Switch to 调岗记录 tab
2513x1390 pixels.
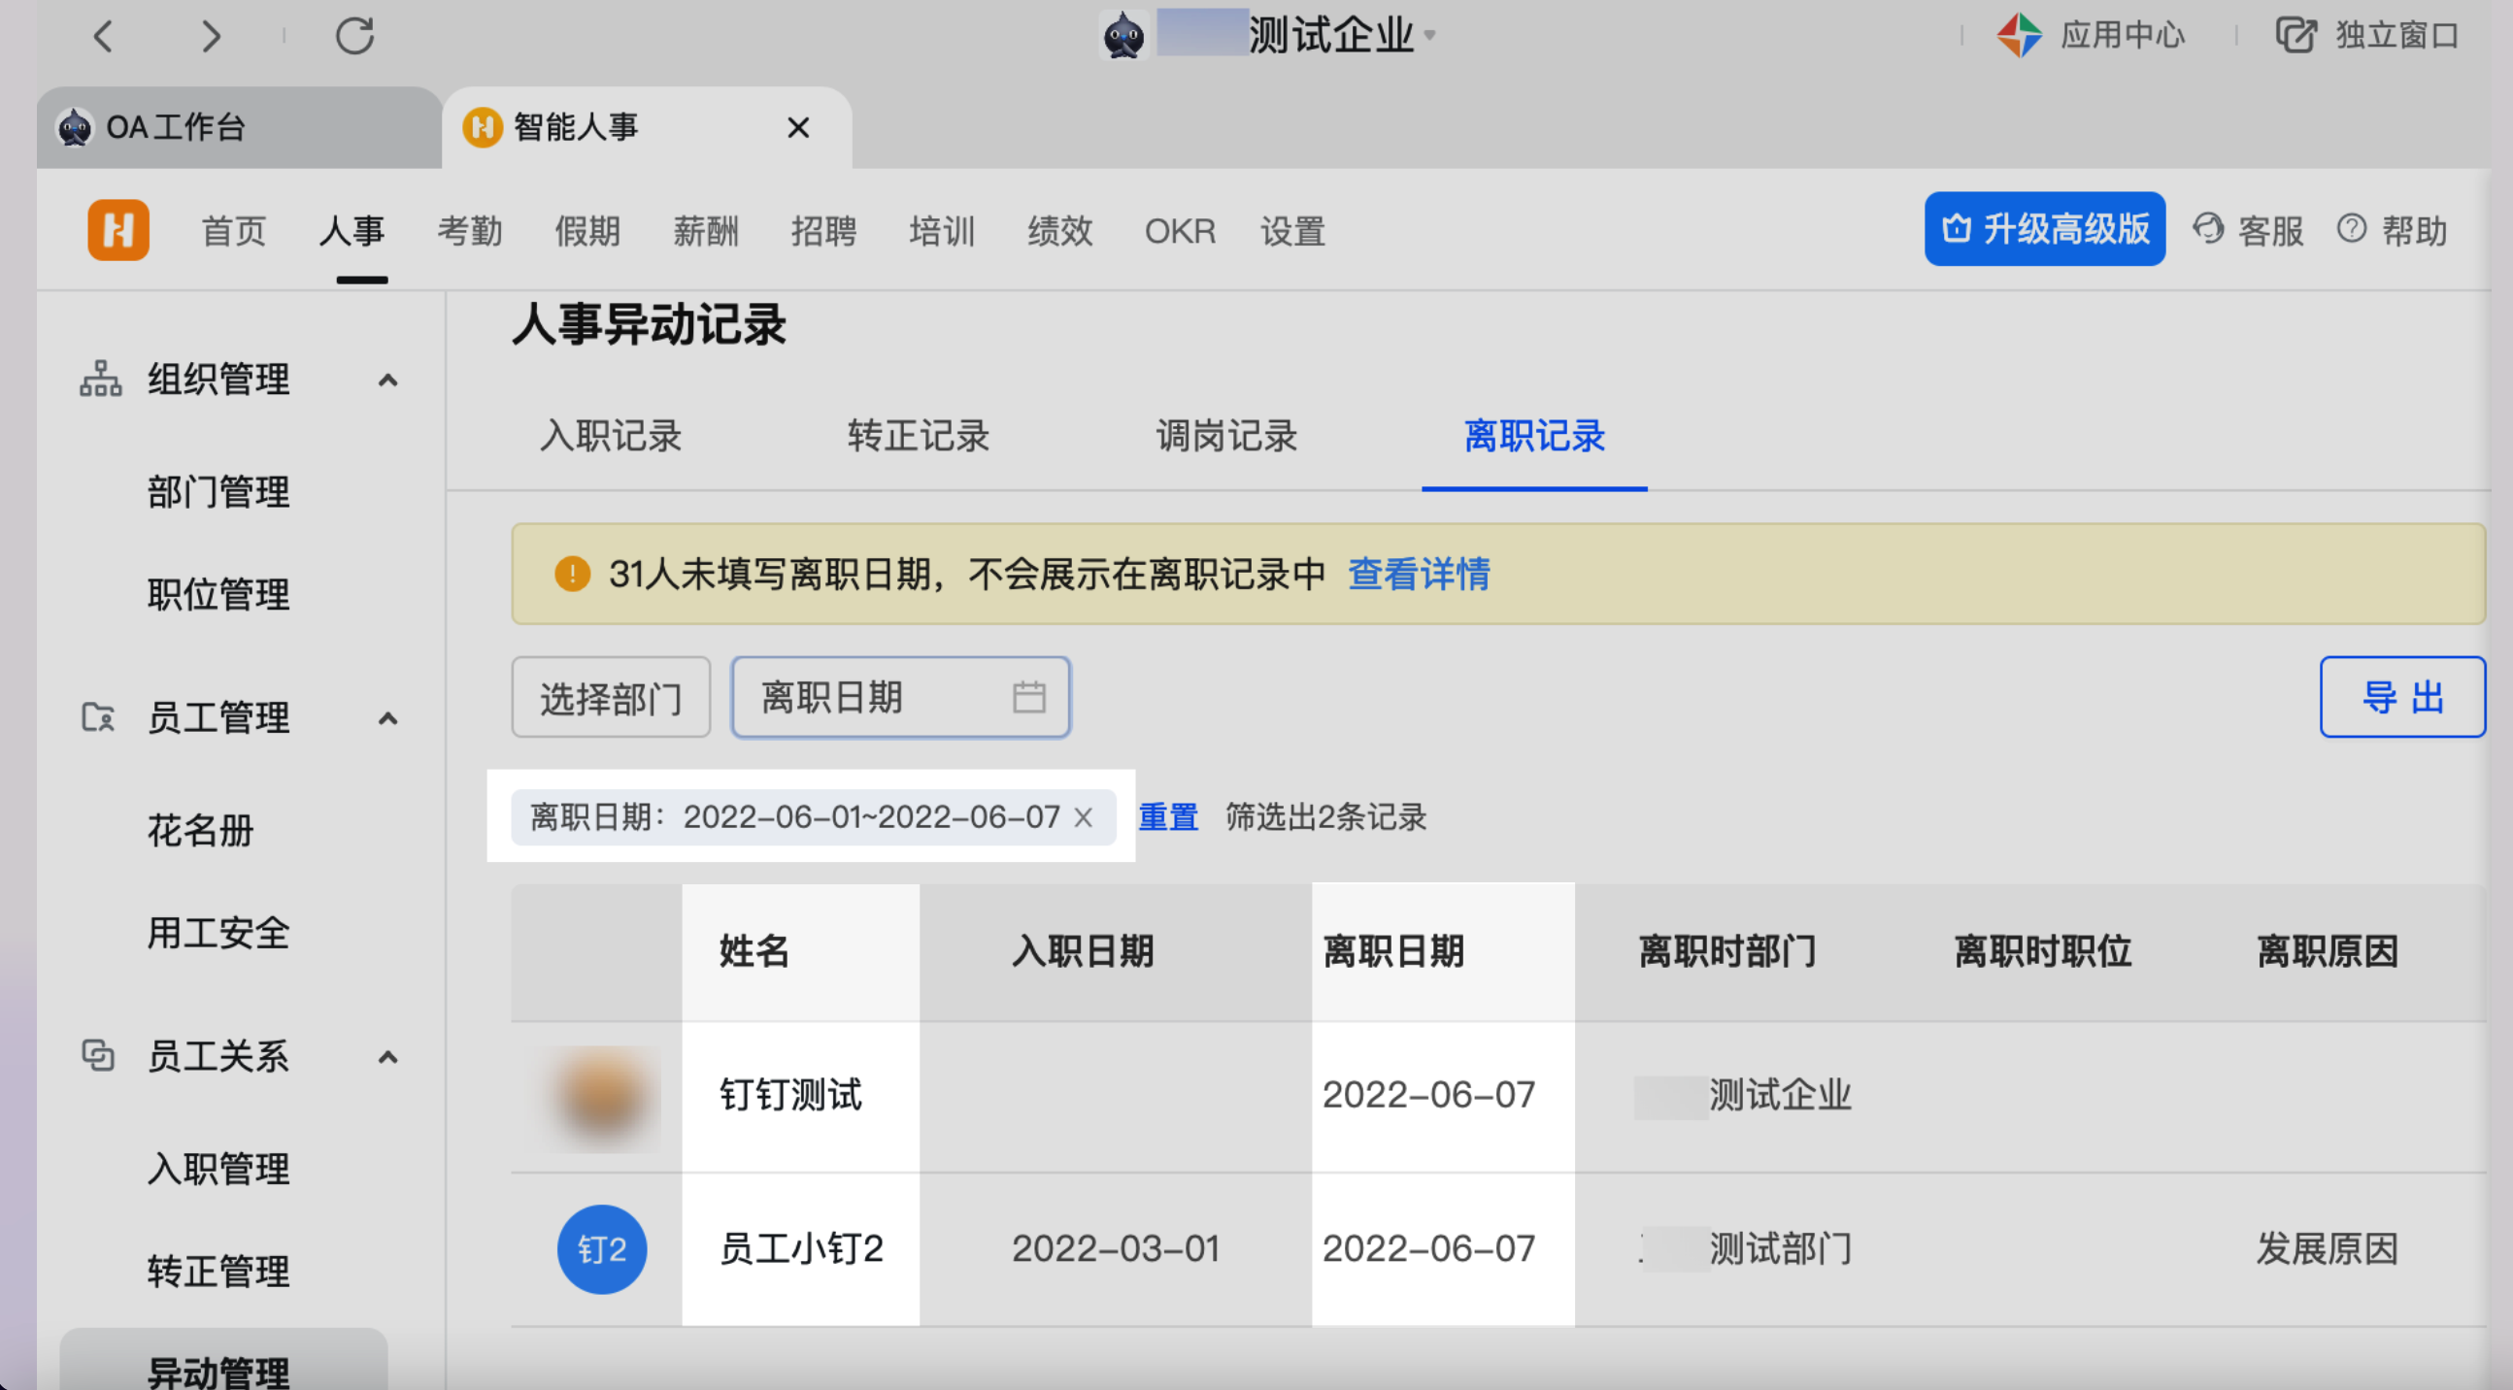[x=1226, y=436]
